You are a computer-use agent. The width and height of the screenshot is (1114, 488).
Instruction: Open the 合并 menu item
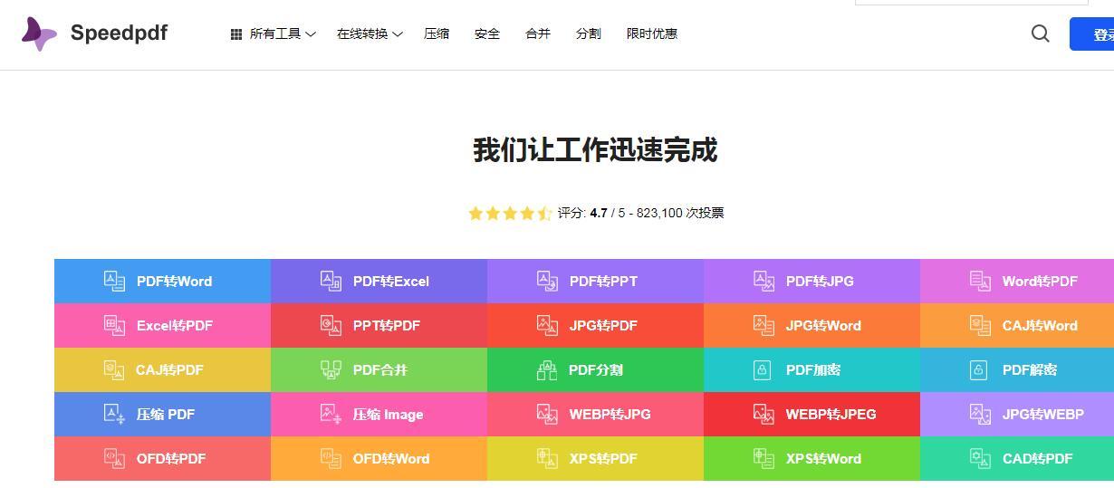coord(538,33)
